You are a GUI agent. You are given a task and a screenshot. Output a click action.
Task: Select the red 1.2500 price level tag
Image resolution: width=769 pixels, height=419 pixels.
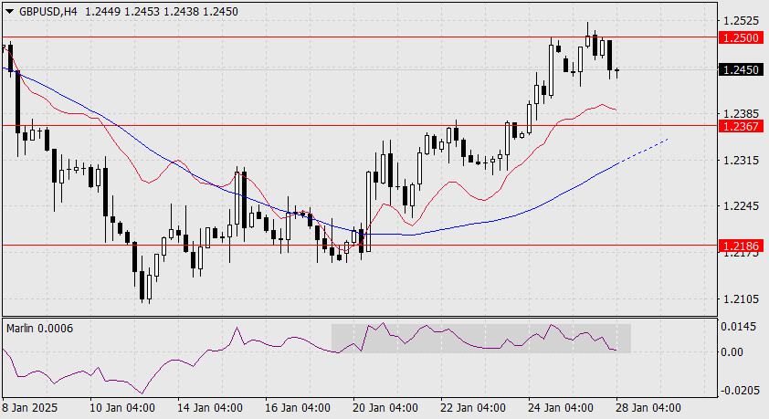[737, 37]
